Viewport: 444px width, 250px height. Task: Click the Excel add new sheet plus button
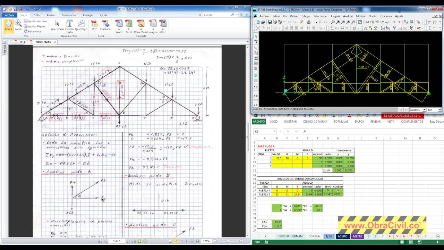click(438, 236)
